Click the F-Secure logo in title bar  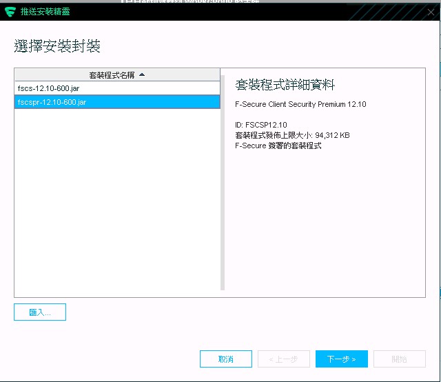point(10,12)
